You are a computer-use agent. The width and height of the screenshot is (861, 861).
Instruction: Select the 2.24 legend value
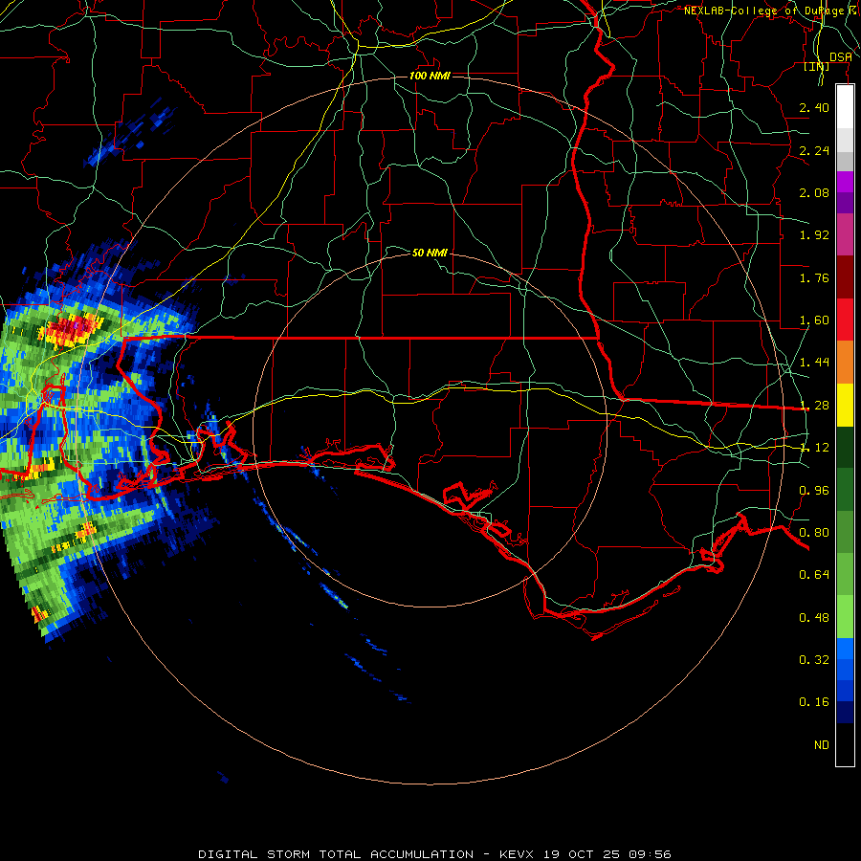pyautogui.click(x=814, y=150)
